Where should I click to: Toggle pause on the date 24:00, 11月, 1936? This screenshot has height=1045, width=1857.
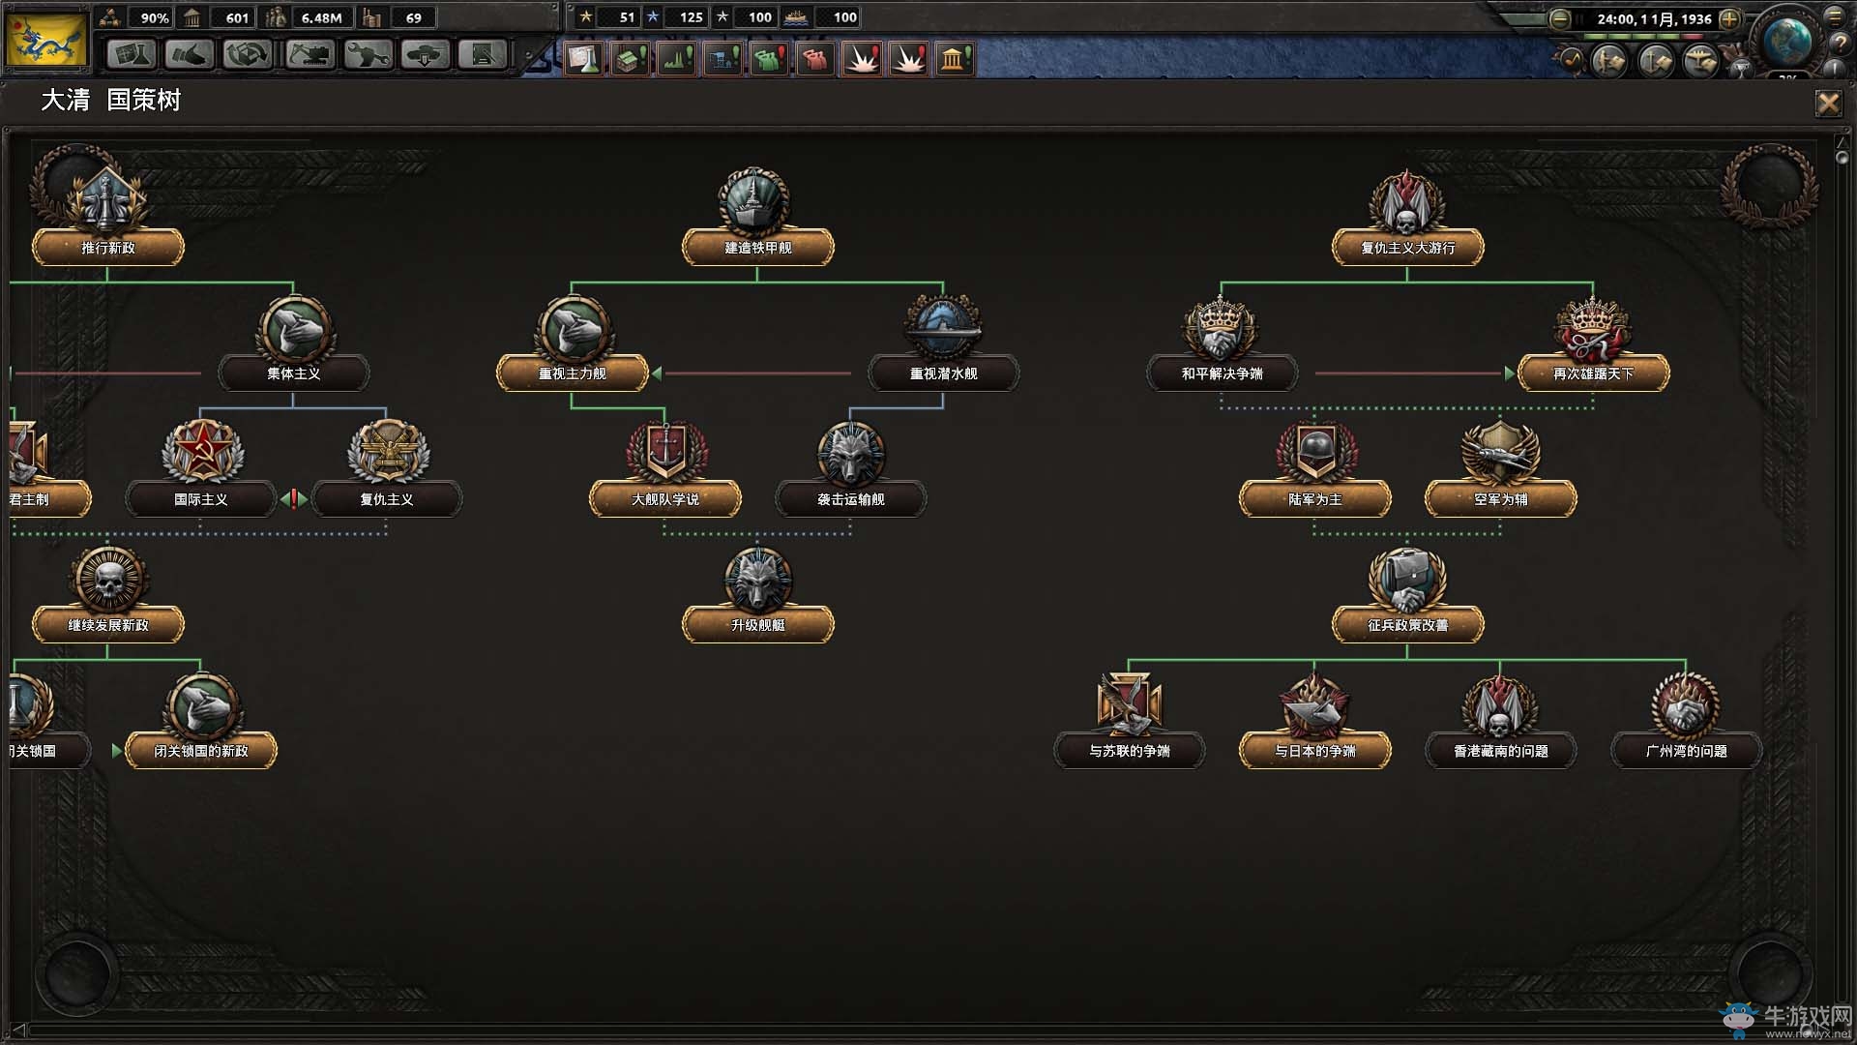1654,18
